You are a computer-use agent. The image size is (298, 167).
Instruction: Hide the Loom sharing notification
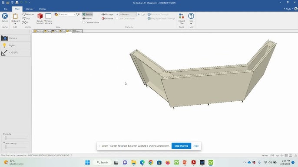(196, 146)
